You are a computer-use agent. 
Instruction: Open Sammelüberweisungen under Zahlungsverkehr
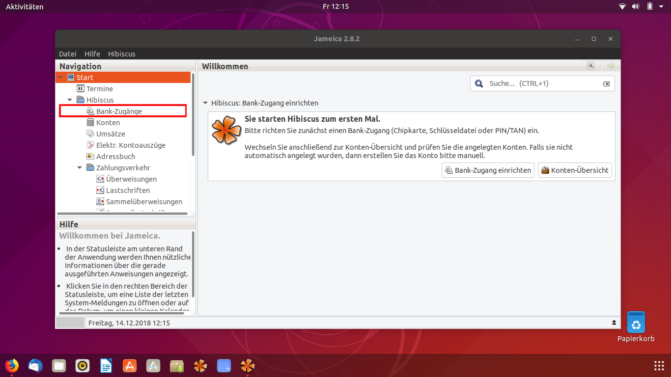(x=140, y=202)
